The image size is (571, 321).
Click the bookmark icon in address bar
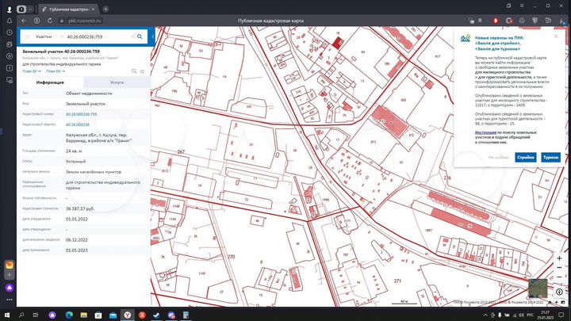(480, 21)
